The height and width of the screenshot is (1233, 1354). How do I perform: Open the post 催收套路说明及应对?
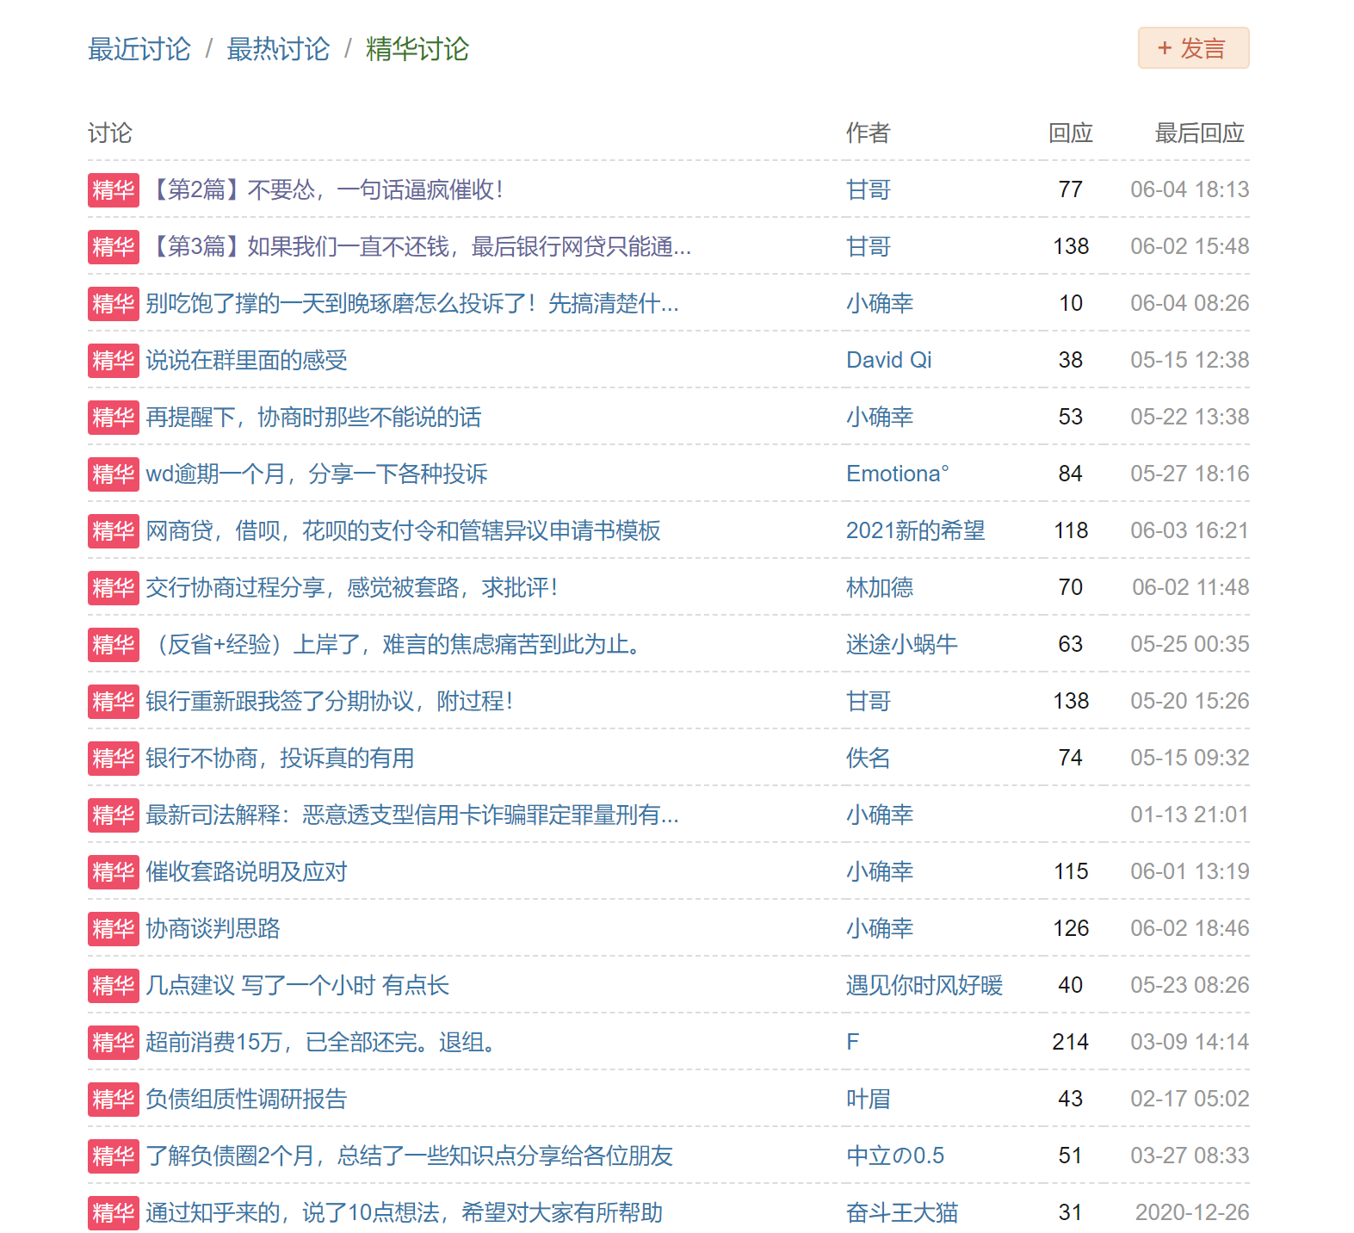(x=246, y=871)
